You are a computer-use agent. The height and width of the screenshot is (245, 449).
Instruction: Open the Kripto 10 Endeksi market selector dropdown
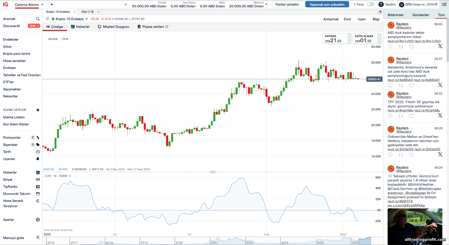[x=87, y=19]
